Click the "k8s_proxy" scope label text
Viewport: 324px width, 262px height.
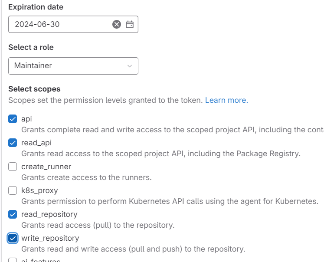[39, 190]
